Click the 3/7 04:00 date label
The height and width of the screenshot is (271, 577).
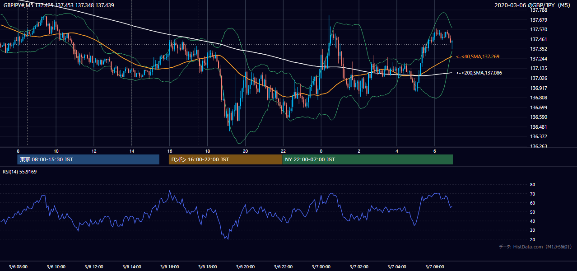pos(397,266)
